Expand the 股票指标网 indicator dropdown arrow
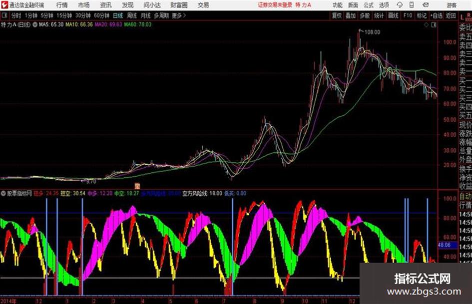Viewport: 472px width, 304px height. (x=3, y=193)
